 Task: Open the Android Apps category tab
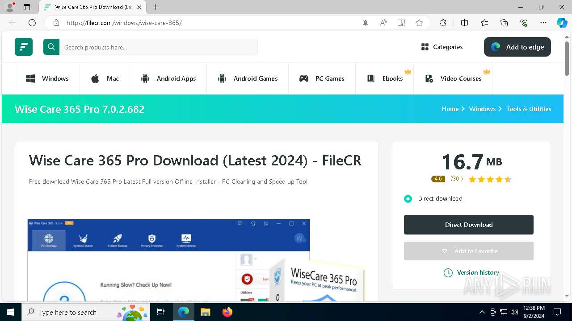pyautogui.click(x=168, y=78)
